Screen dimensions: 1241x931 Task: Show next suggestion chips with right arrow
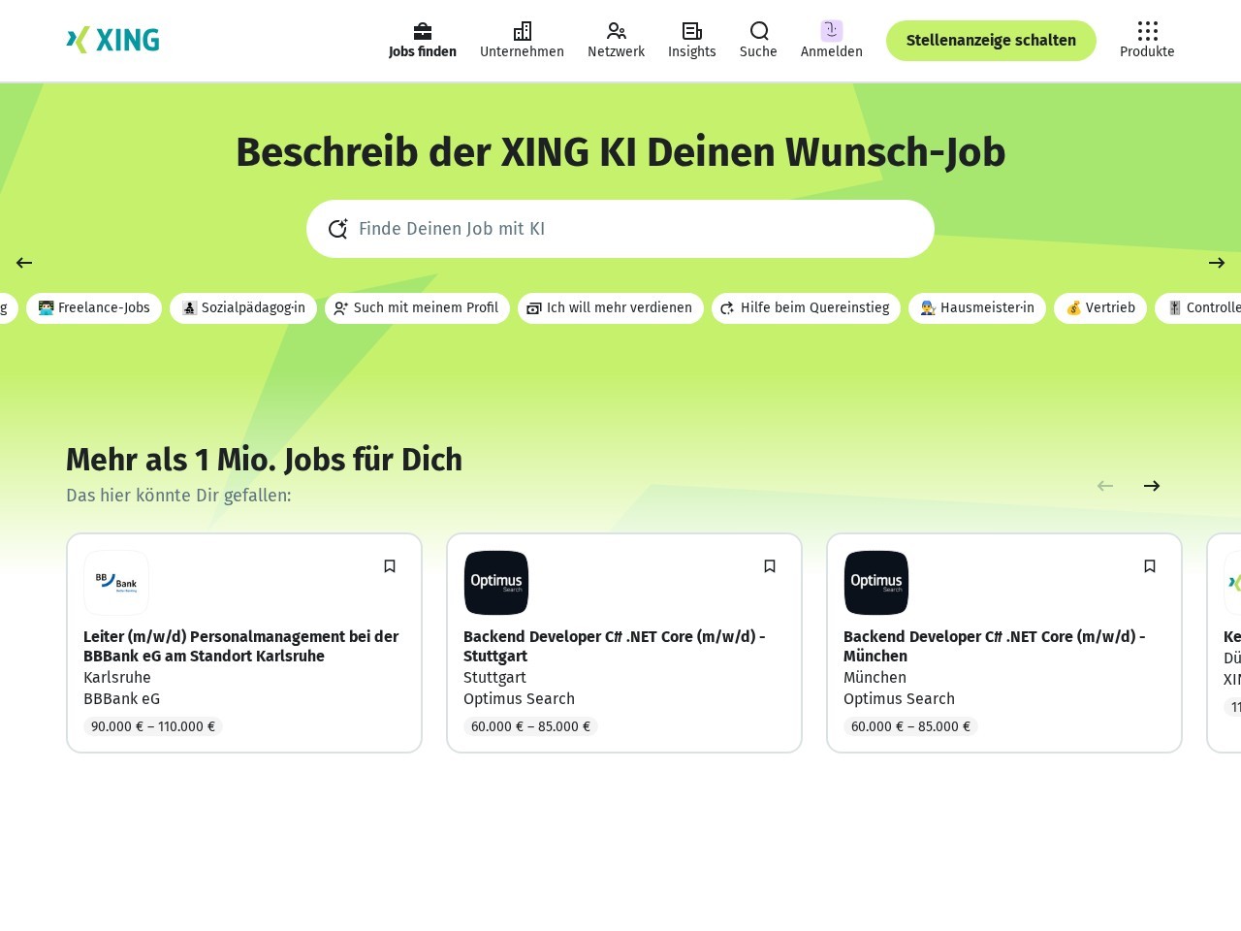[1217, 263]
